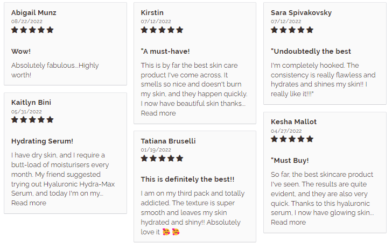Click the star rating under Kirstin's name
Screen dimensions: 392x251
(x=162, y=30)
